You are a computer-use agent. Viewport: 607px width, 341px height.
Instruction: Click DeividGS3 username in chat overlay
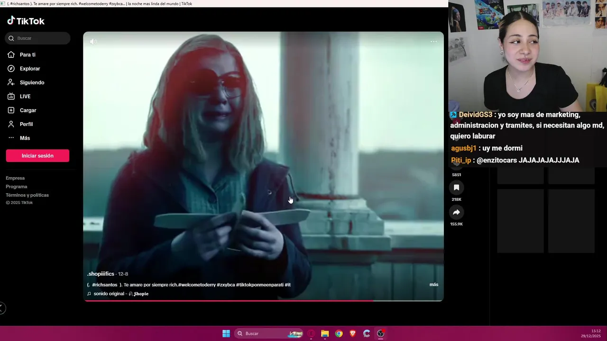(476, 115)
